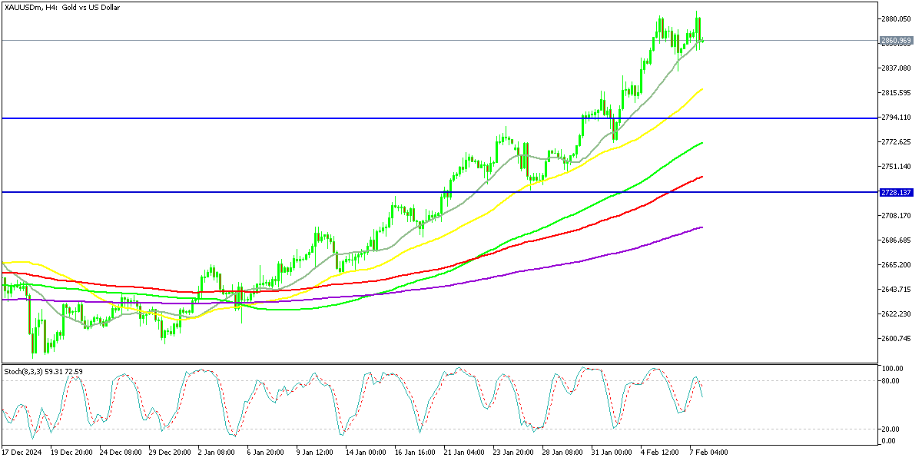Click the 2837.080 price axis label
922x461 pixels.
896,68
